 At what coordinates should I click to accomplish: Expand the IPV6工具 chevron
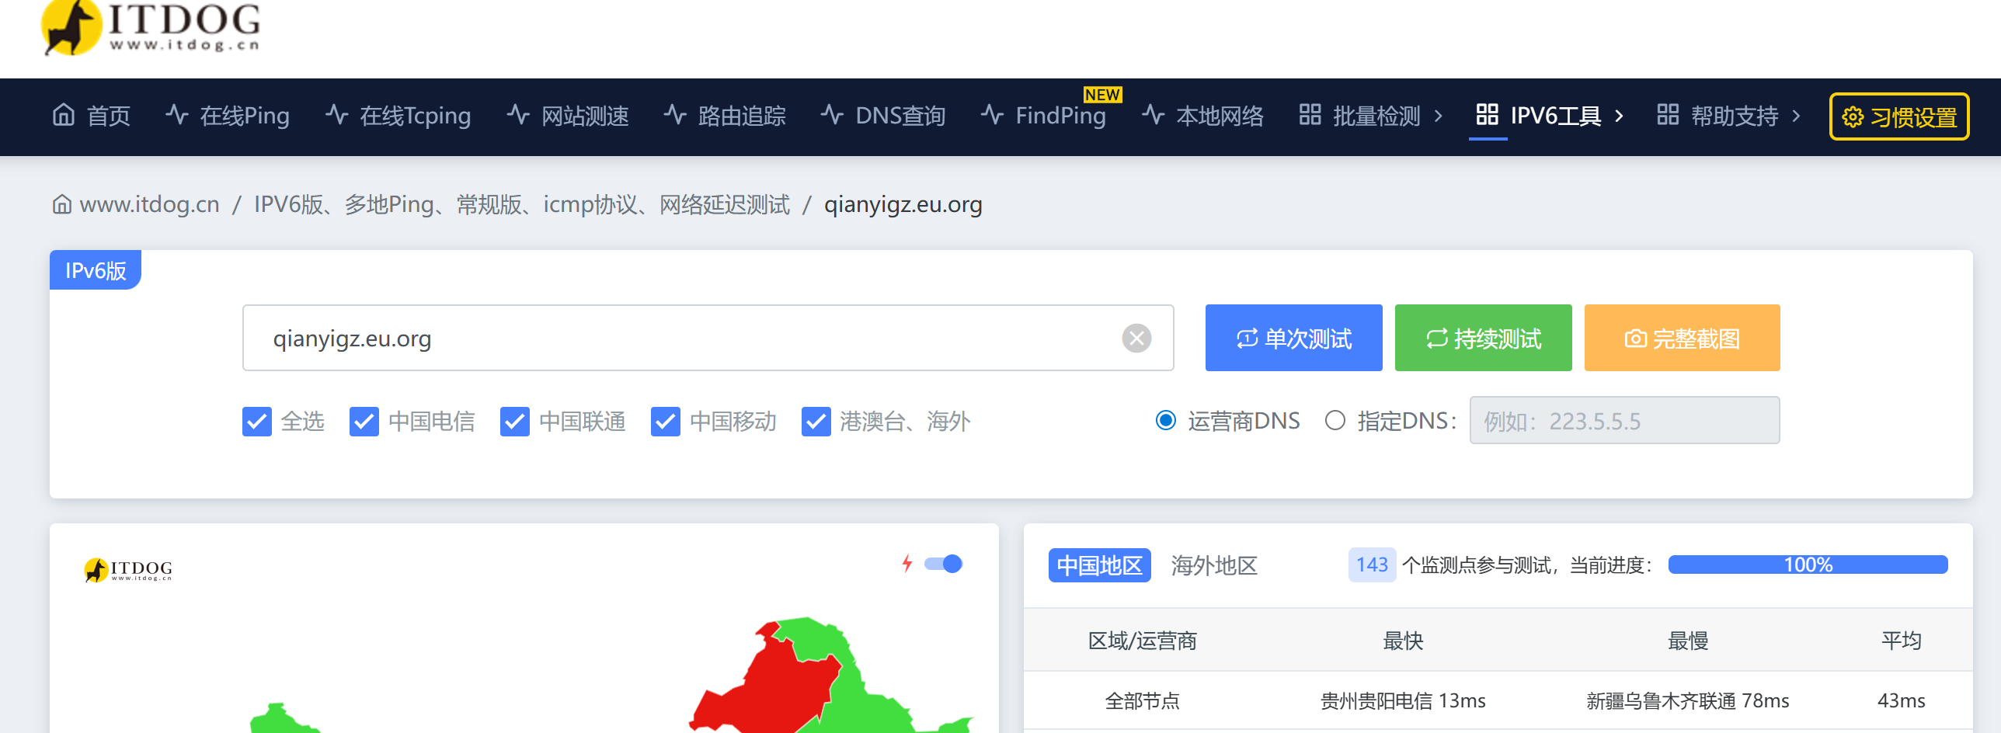[x=1619, y=116]
